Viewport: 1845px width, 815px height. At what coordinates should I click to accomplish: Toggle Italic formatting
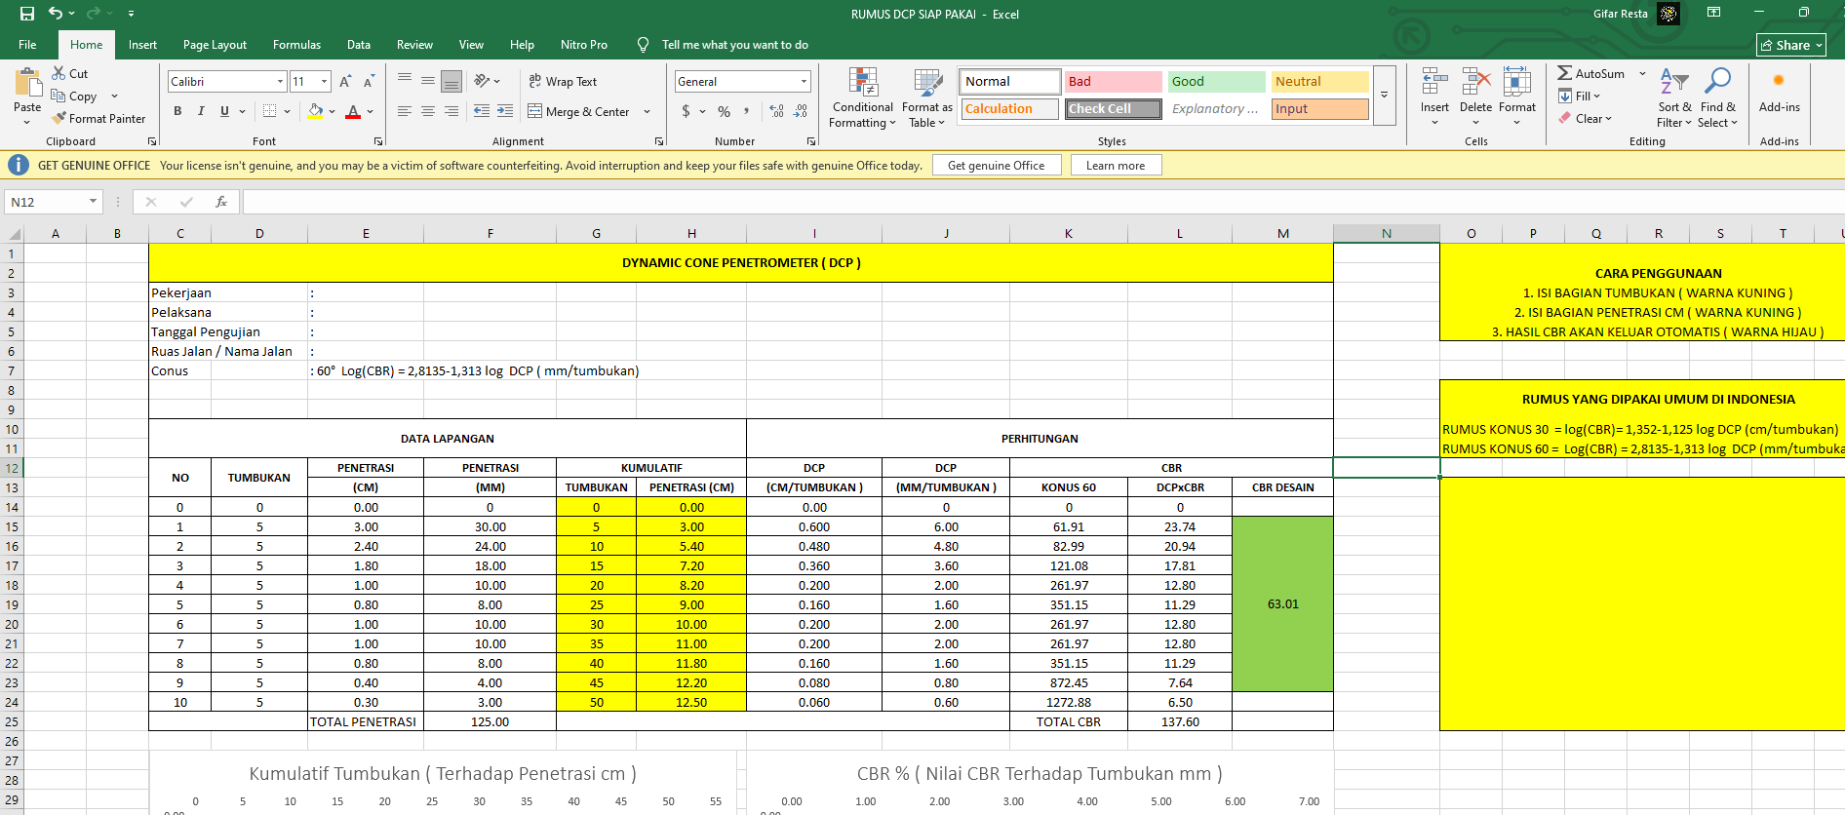pos(201,111)
